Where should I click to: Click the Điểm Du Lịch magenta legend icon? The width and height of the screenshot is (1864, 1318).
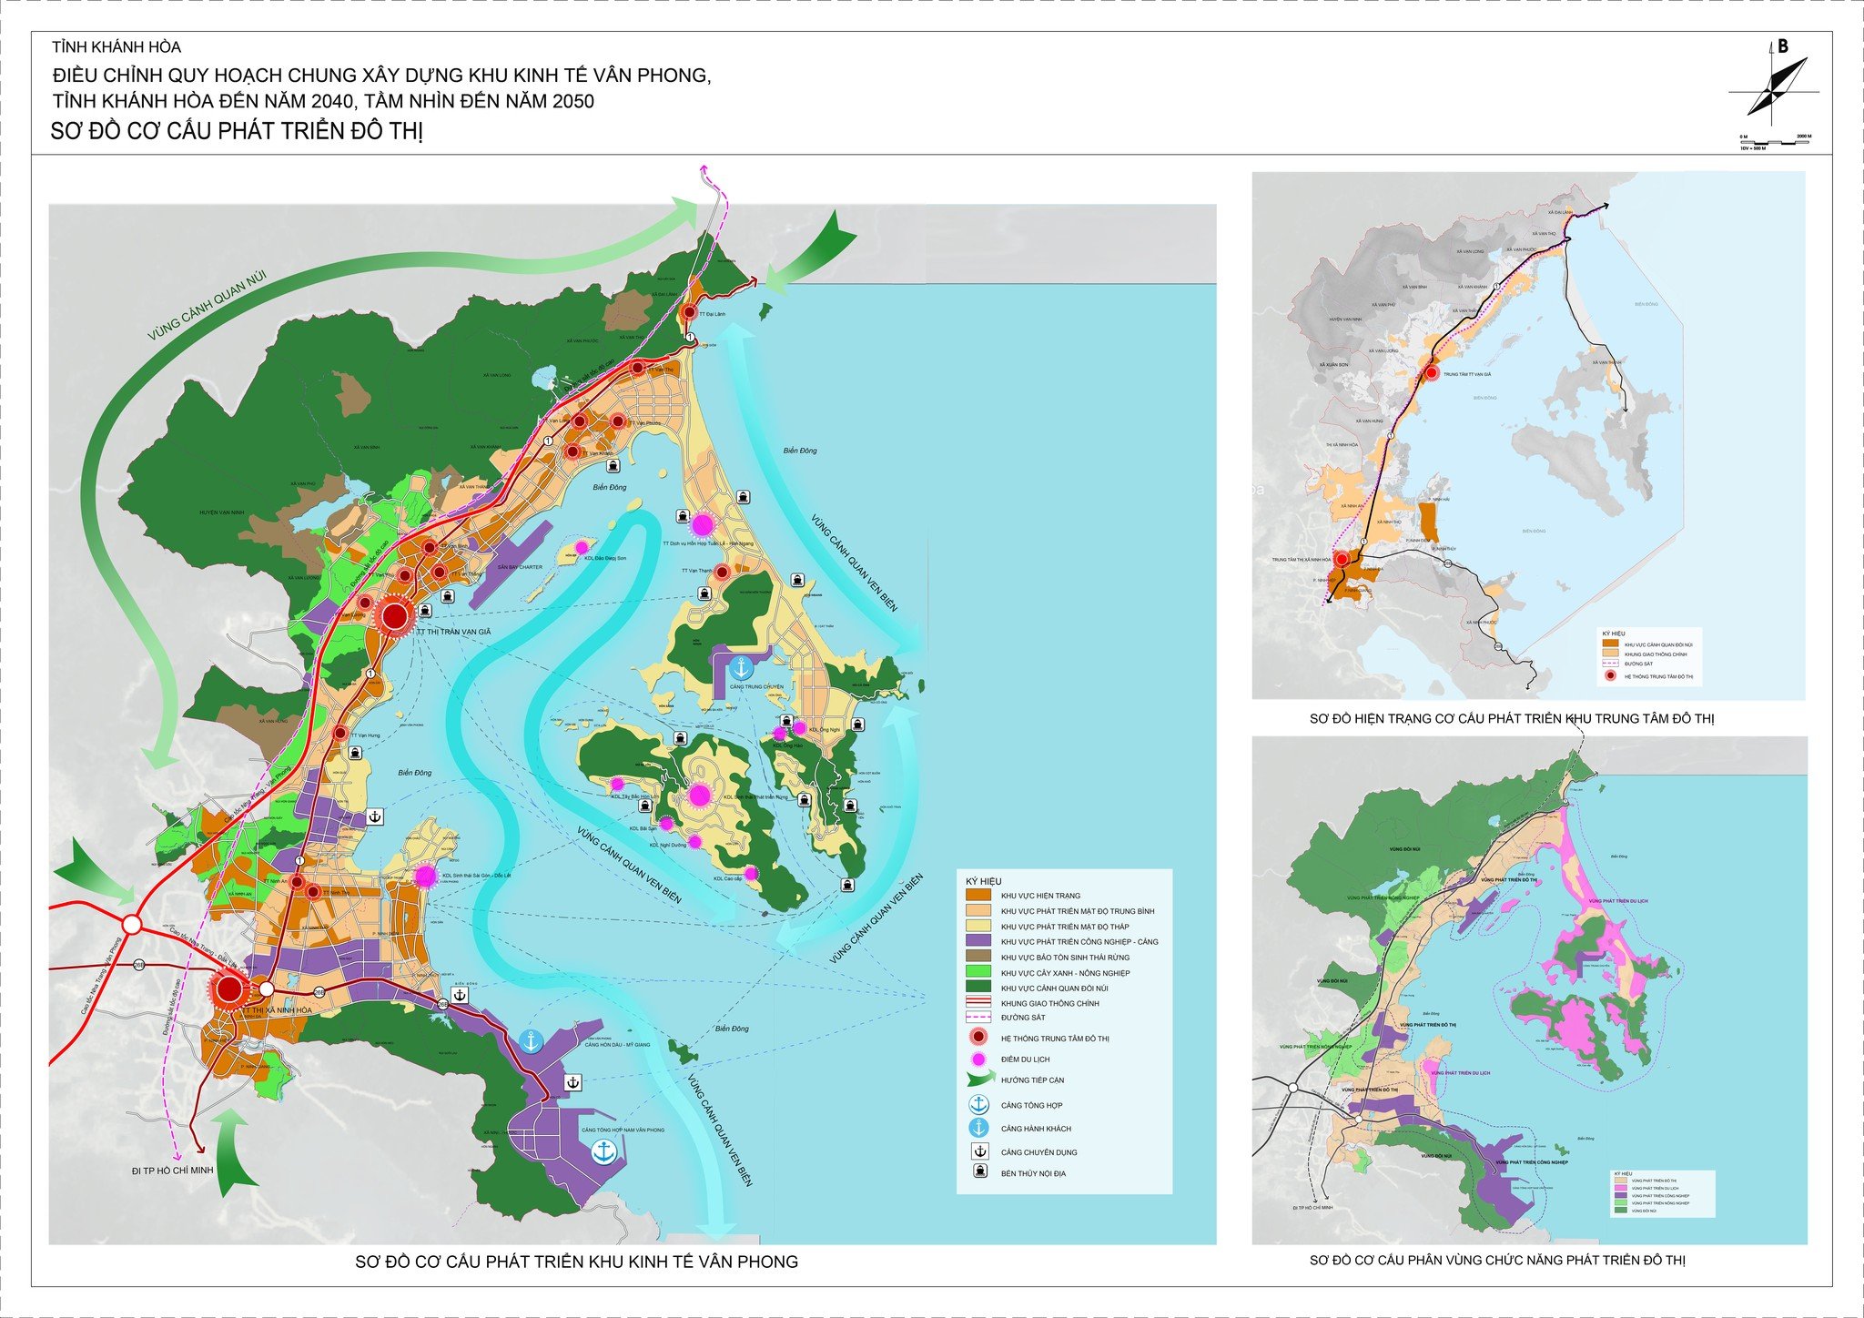click(x=978, y=1059)
